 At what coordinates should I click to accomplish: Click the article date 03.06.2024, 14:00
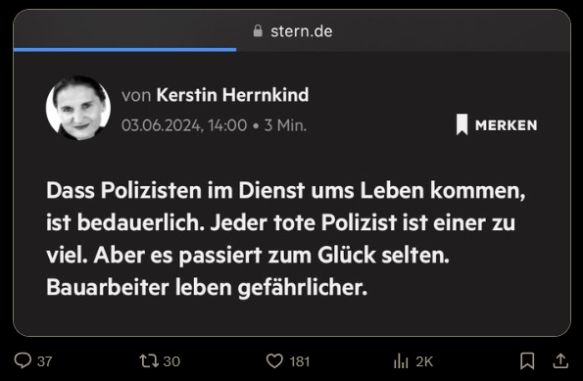click(184, 125)
